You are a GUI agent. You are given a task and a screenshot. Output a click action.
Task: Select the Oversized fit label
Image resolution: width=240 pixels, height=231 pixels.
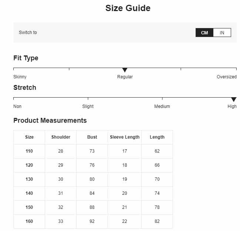coord(227,77)
